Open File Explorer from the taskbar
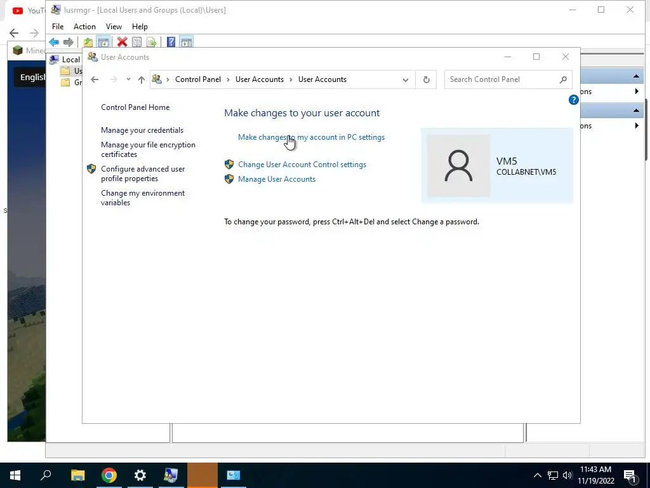This screenshot has width=650, height=488. click(77, 475)
